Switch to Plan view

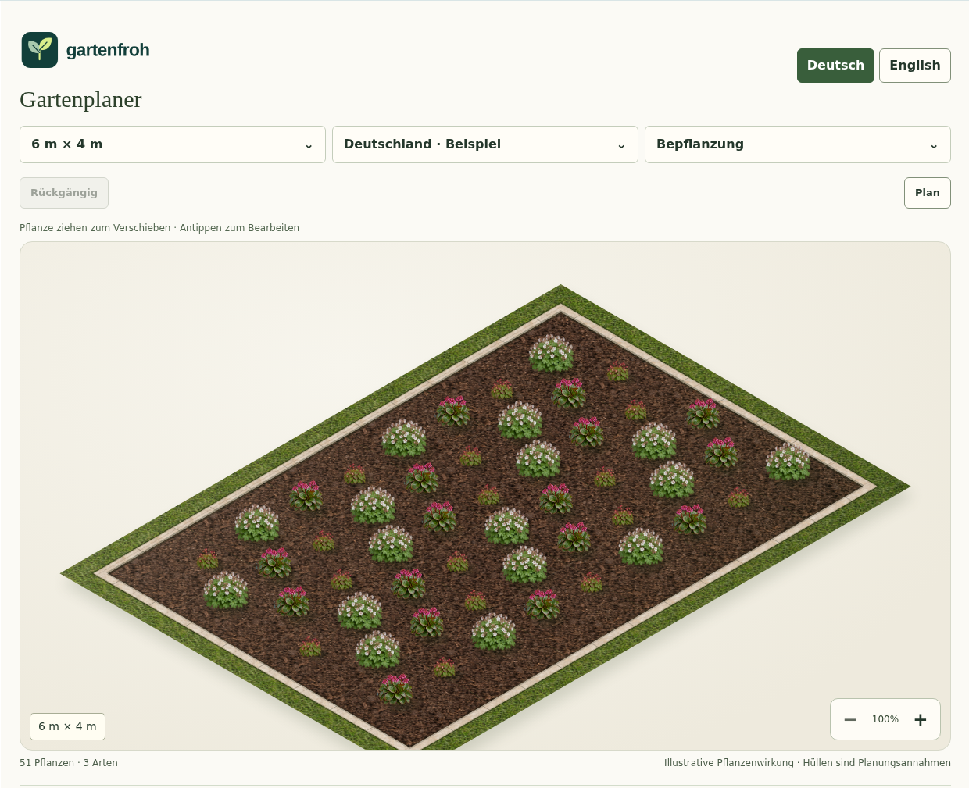tap(928, 193)
